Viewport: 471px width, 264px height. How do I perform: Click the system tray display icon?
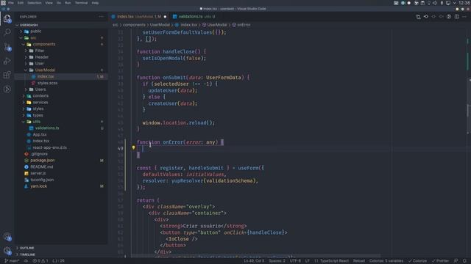[448, 3]
